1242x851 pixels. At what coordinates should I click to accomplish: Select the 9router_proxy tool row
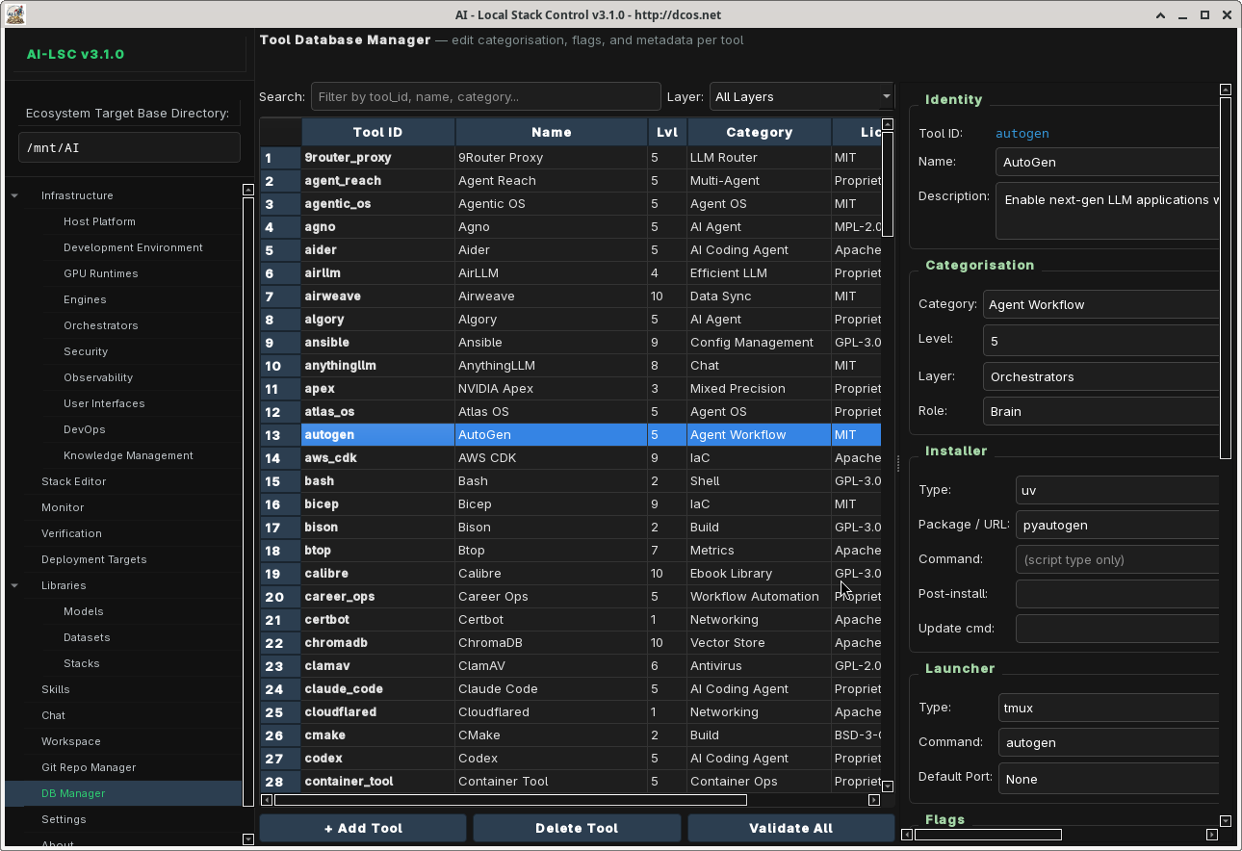pos(571,158)
